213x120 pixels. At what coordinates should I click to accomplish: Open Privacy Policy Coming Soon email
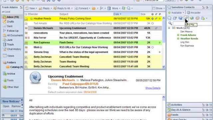click(93, 19)
